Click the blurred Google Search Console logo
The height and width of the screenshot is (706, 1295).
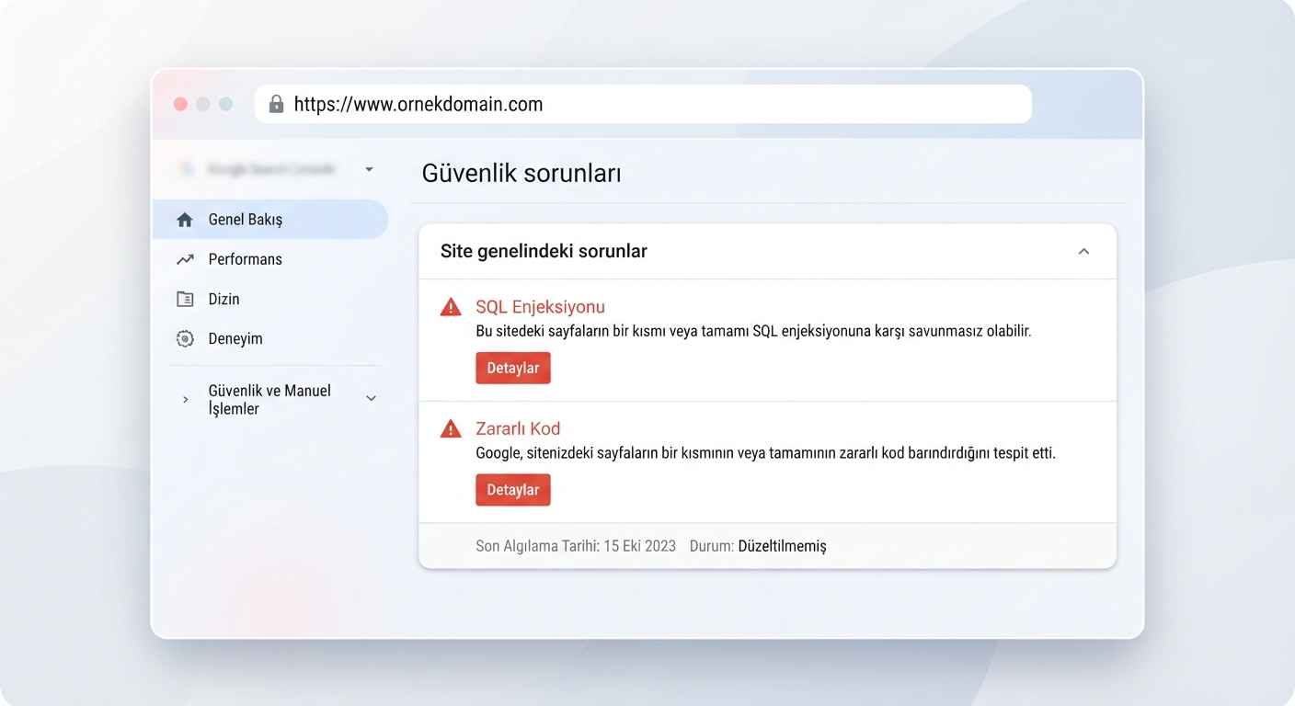(x=187, y=169)
